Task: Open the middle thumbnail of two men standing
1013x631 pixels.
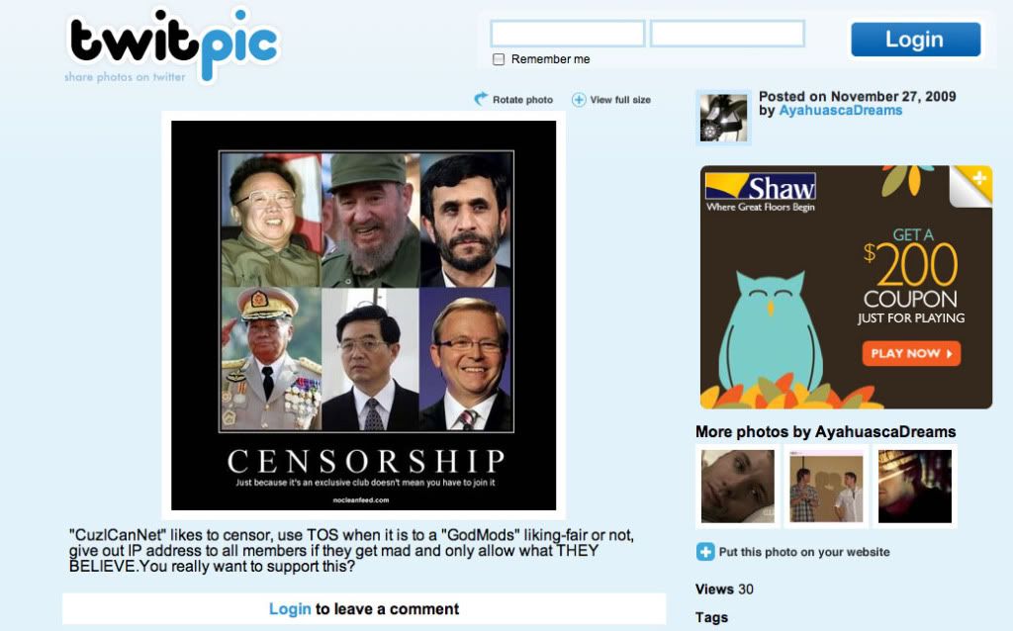Action: click(826, 487)
